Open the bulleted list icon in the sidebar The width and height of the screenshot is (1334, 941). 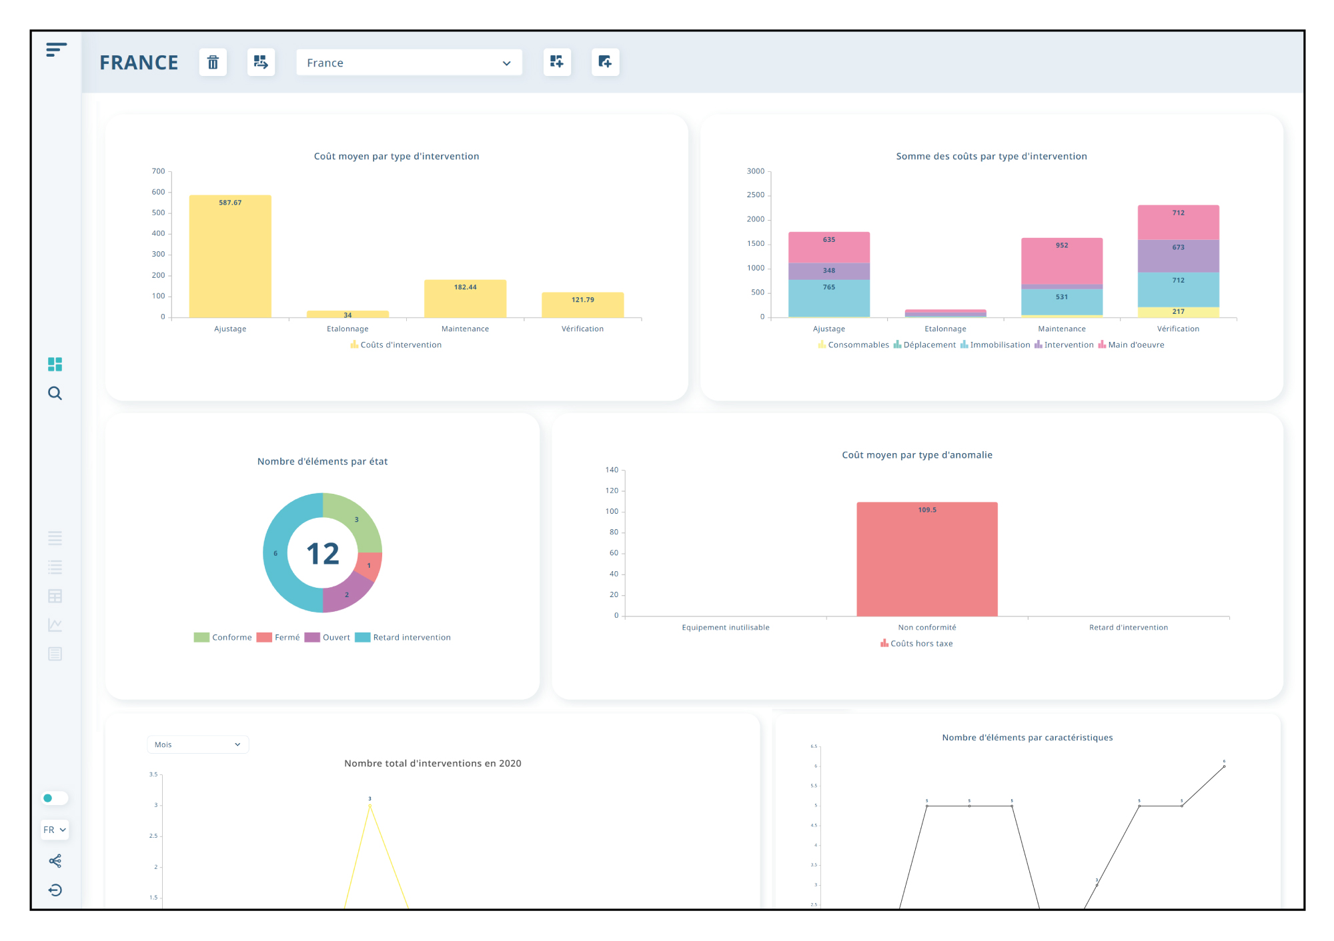(x=55, y=567)
